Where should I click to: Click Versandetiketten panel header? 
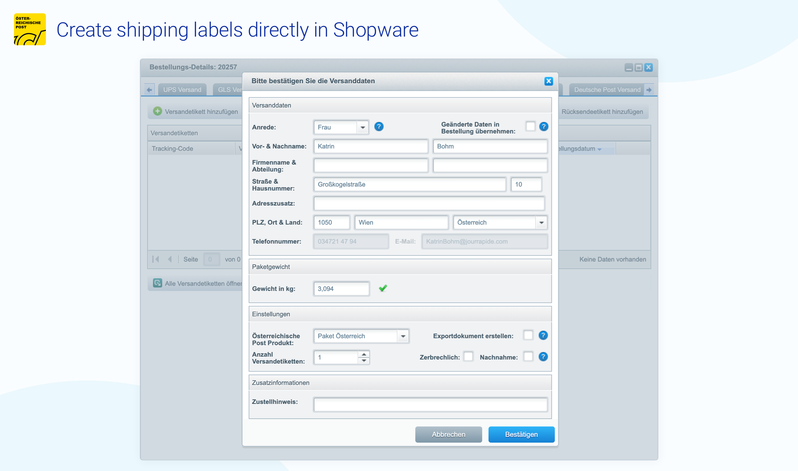click(x=195, y=133)
